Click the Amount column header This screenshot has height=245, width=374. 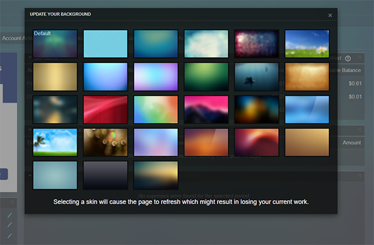(x=352, y=143)
